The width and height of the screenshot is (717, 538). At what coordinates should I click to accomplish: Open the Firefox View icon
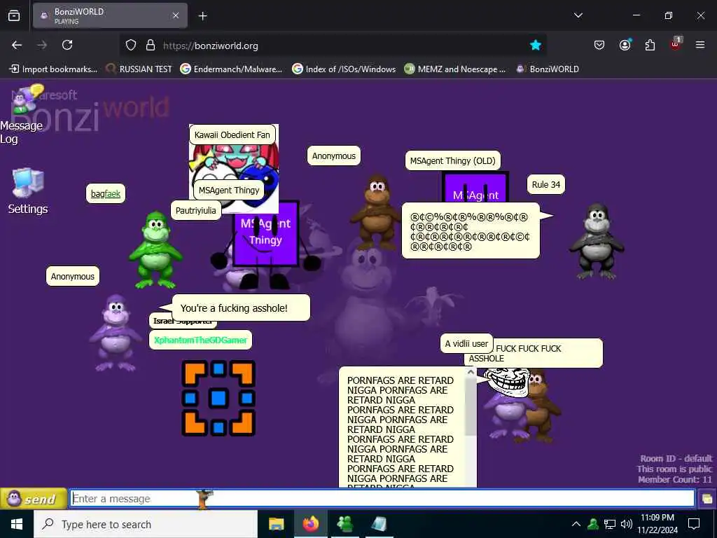14,15
